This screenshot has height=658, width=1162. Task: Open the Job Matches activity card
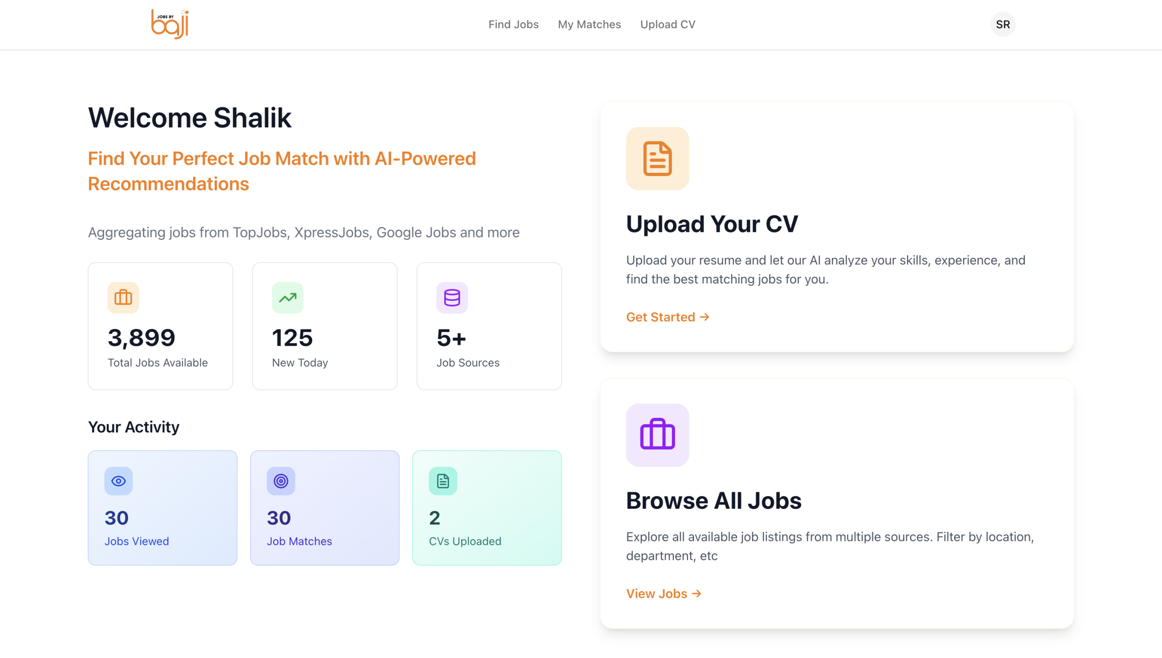(325, 508)
